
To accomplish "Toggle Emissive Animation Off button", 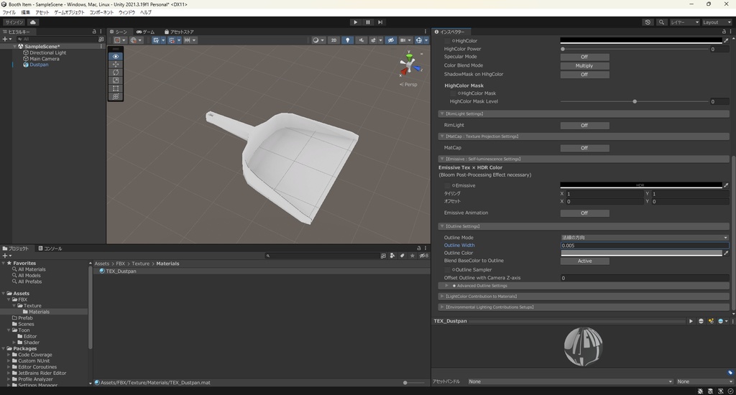I will coord(584,213).
